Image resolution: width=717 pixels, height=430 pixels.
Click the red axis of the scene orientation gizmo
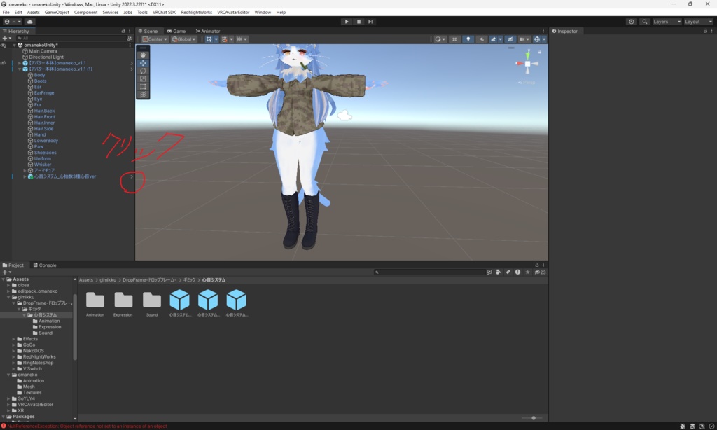(x=519, y=63)
